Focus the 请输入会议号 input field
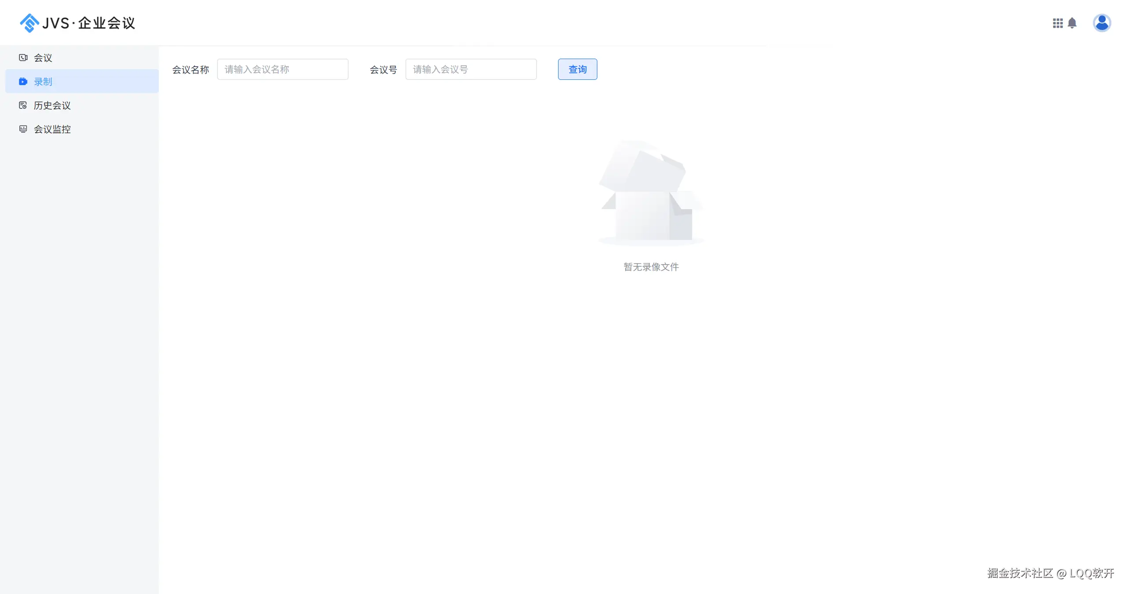 coord(471,69)
